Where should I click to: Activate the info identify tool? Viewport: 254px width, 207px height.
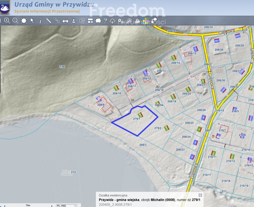point(40,21)
